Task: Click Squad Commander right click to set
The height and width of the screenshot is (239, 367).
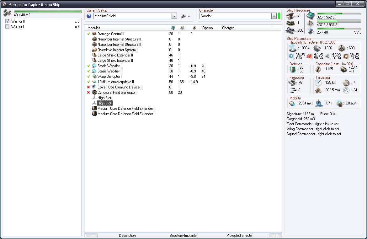Action: 314,134
